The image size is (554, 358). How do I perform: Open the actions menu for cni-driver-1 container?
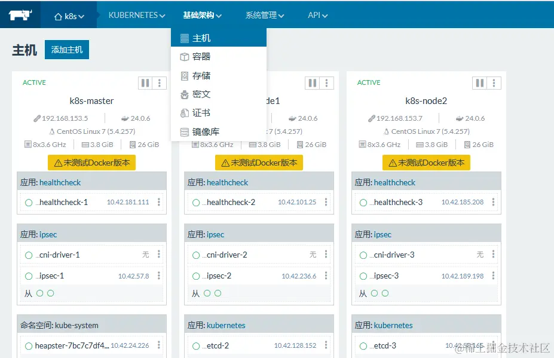pyautogui.click(x=159, y=254)
